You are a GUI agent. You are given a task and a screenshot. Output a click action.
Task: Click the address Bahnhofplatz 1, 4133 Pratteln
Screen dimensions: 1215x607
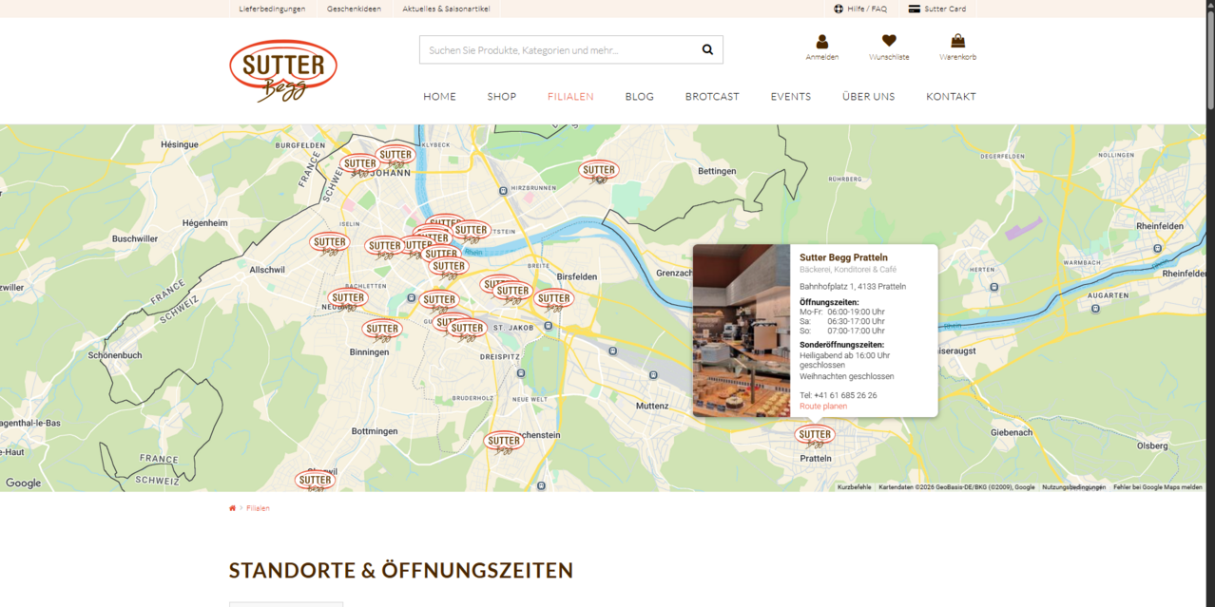(853, 286)
